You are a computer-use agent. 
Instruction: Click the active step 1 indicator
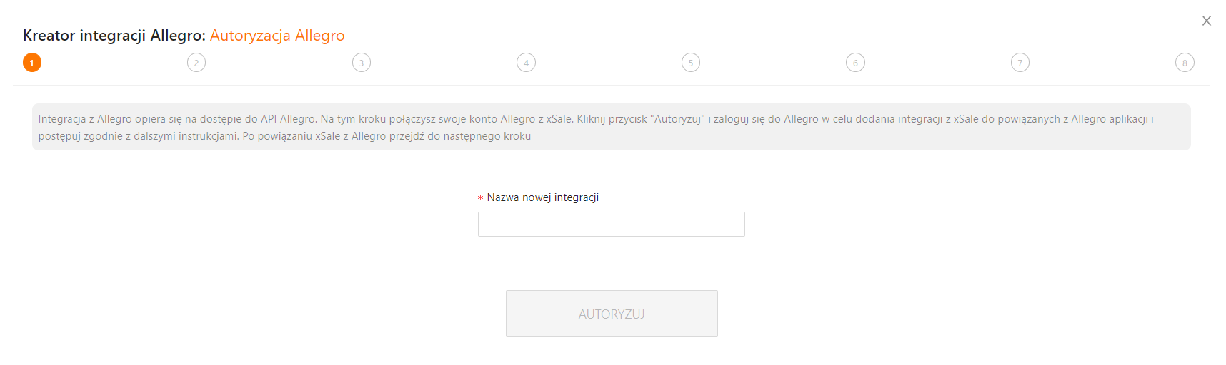pos(32,63)
